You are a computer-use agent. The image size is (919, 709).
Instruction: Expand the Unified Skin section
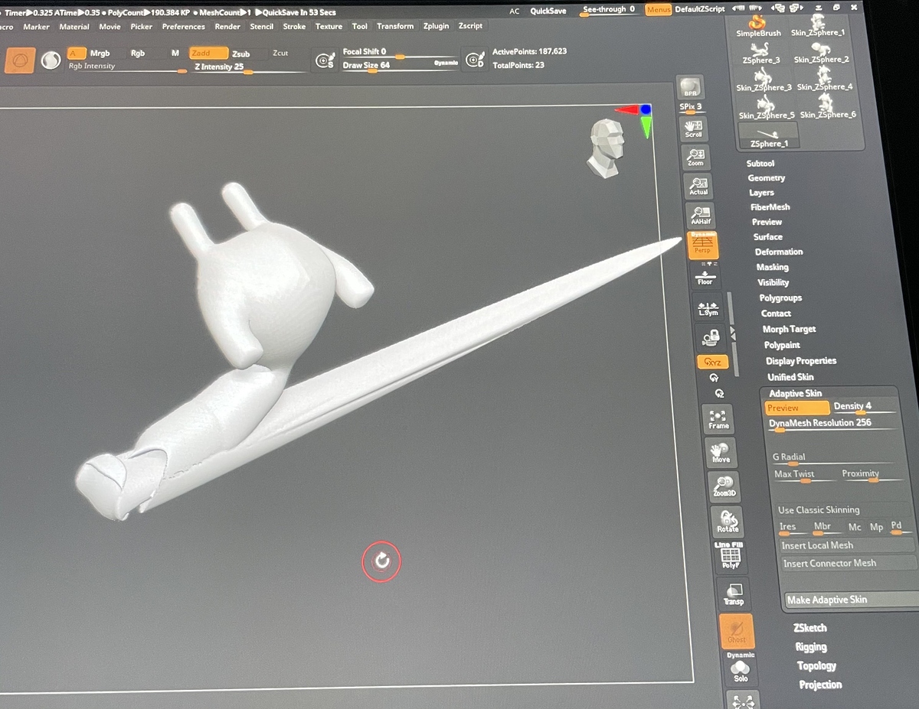tap(790, 376)
